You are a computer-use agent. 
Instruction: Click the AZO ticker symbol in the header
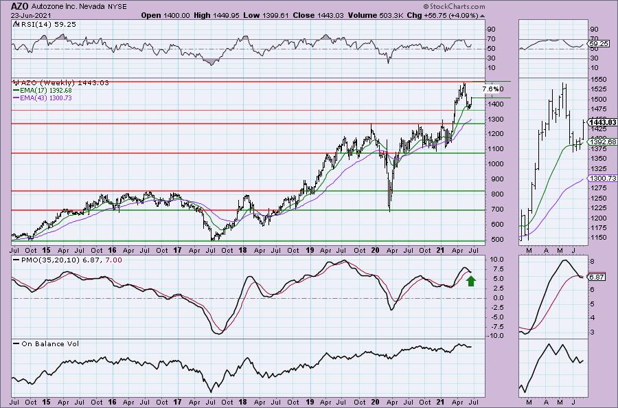19,6
